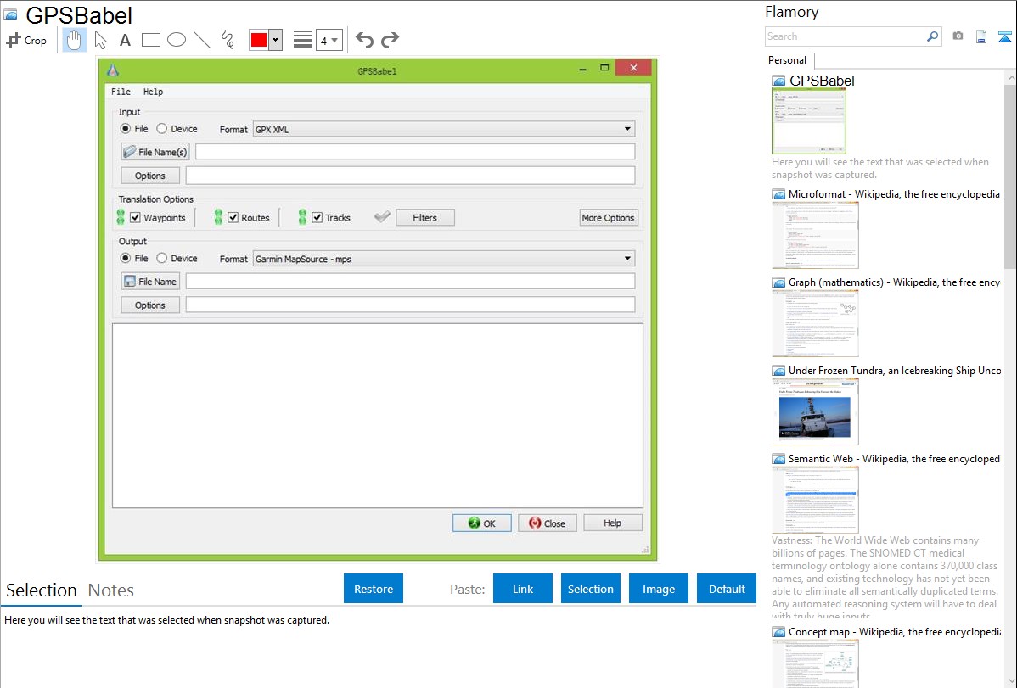Open the Input Format GPX XML dropdown
The image size is (1017, 688).
coord(444,129)
